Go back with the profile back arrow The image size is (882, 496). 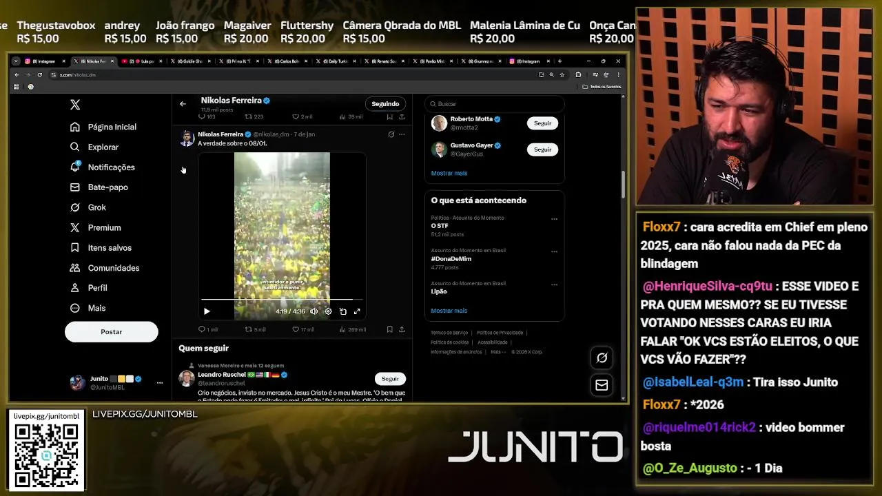183,104
